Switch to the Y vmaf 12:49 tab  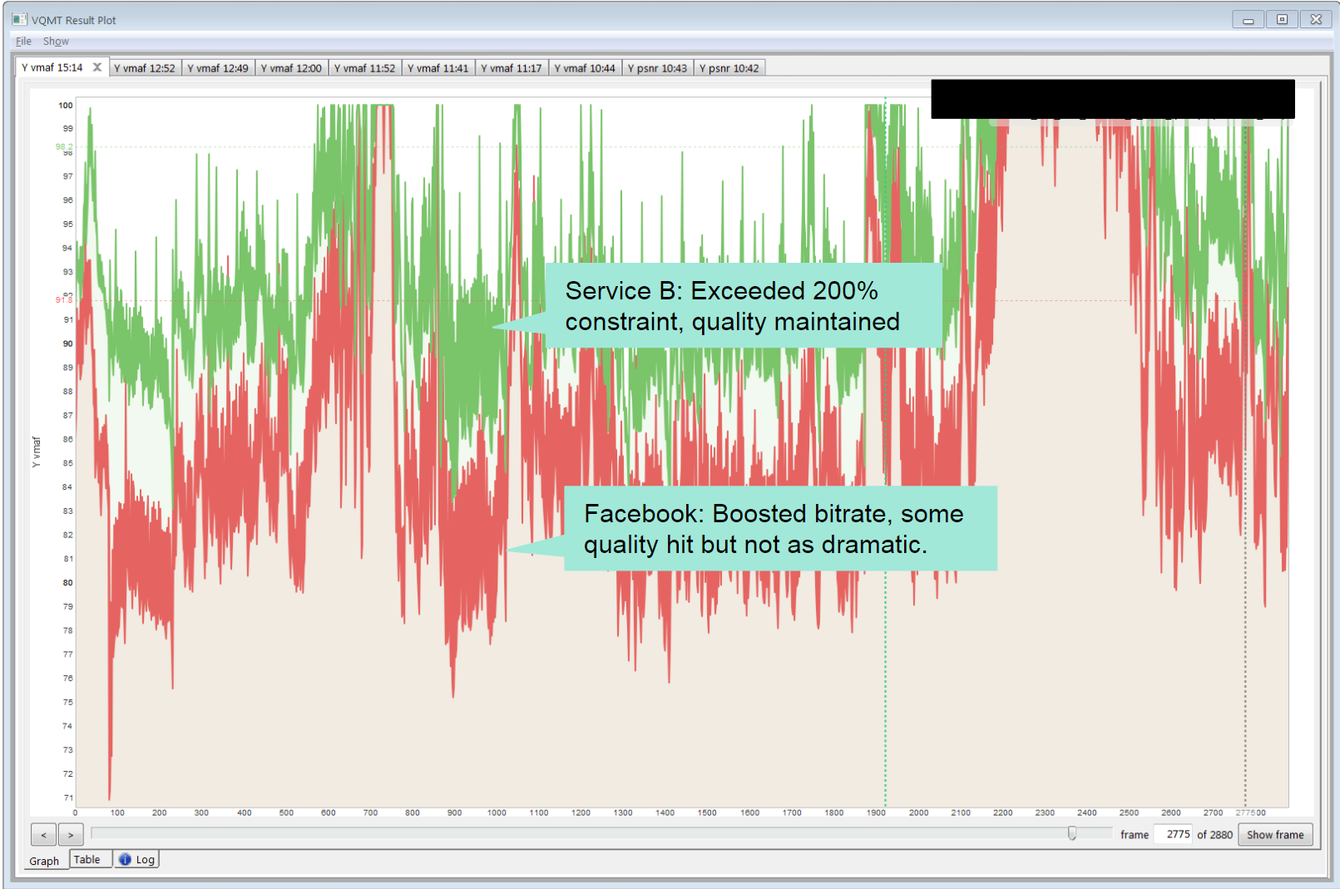(x=218, y=68)
